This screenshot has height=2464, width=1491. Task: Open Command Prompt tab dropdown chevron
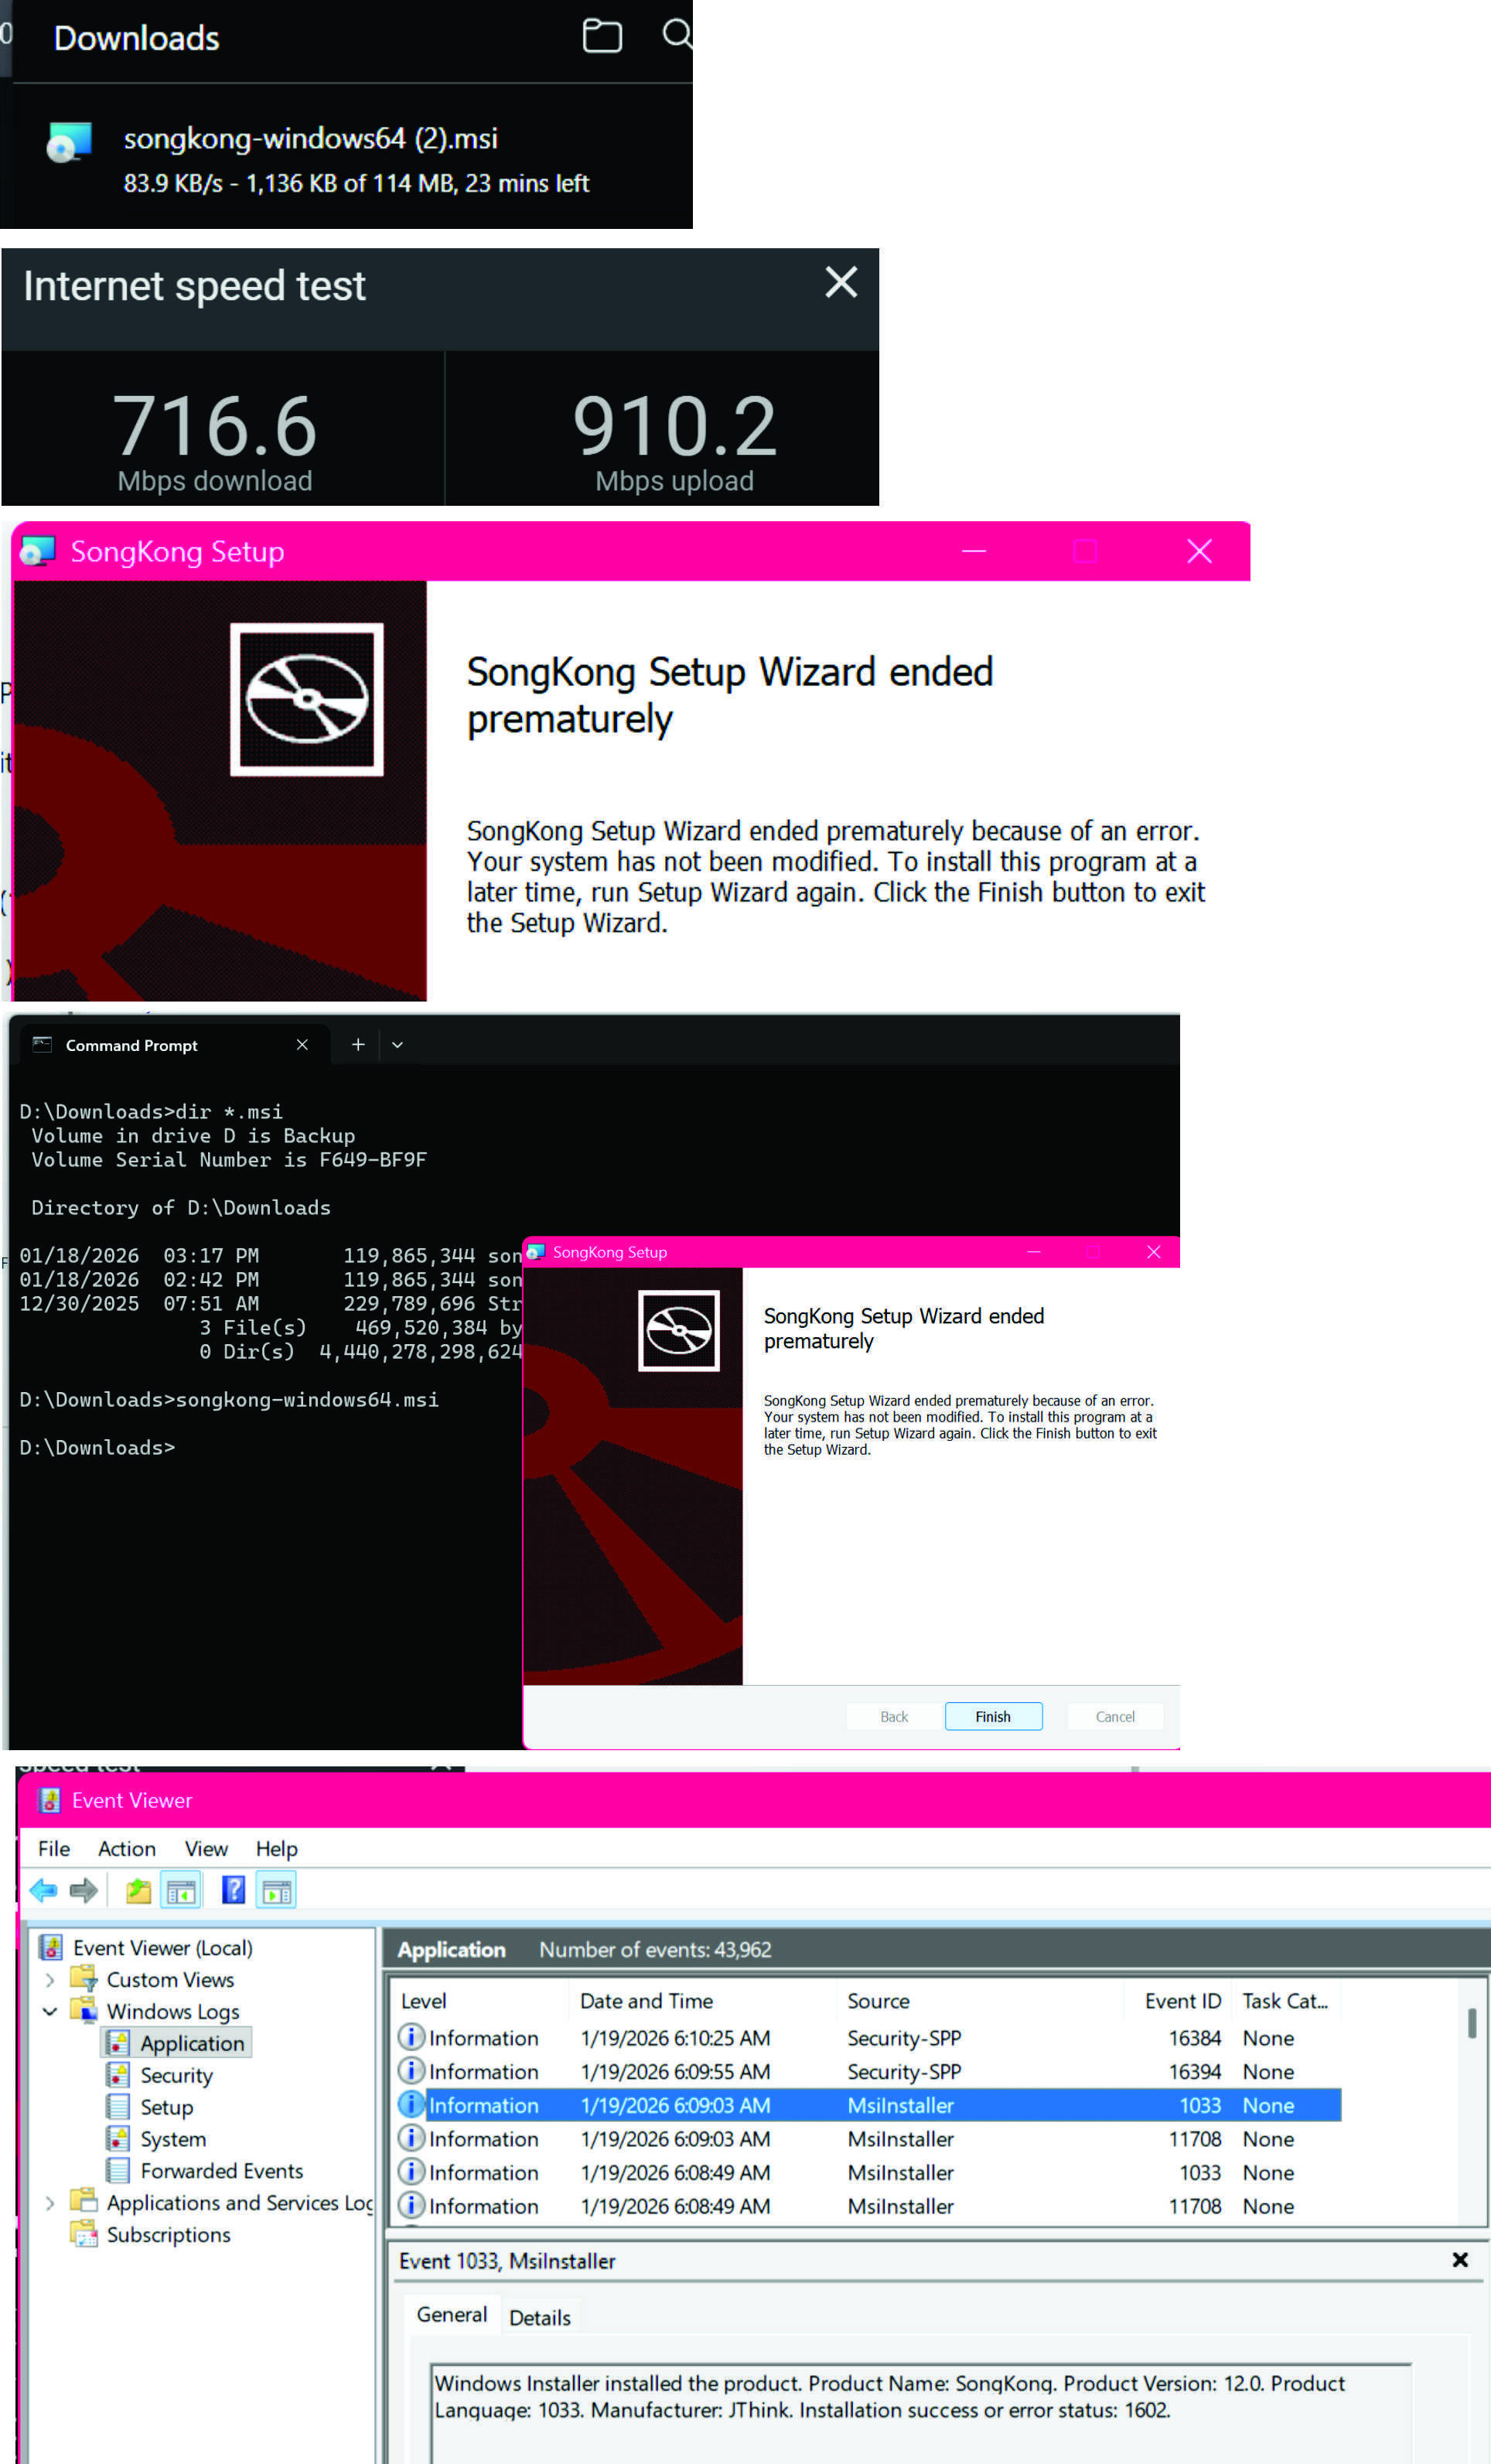point(397,1045)
